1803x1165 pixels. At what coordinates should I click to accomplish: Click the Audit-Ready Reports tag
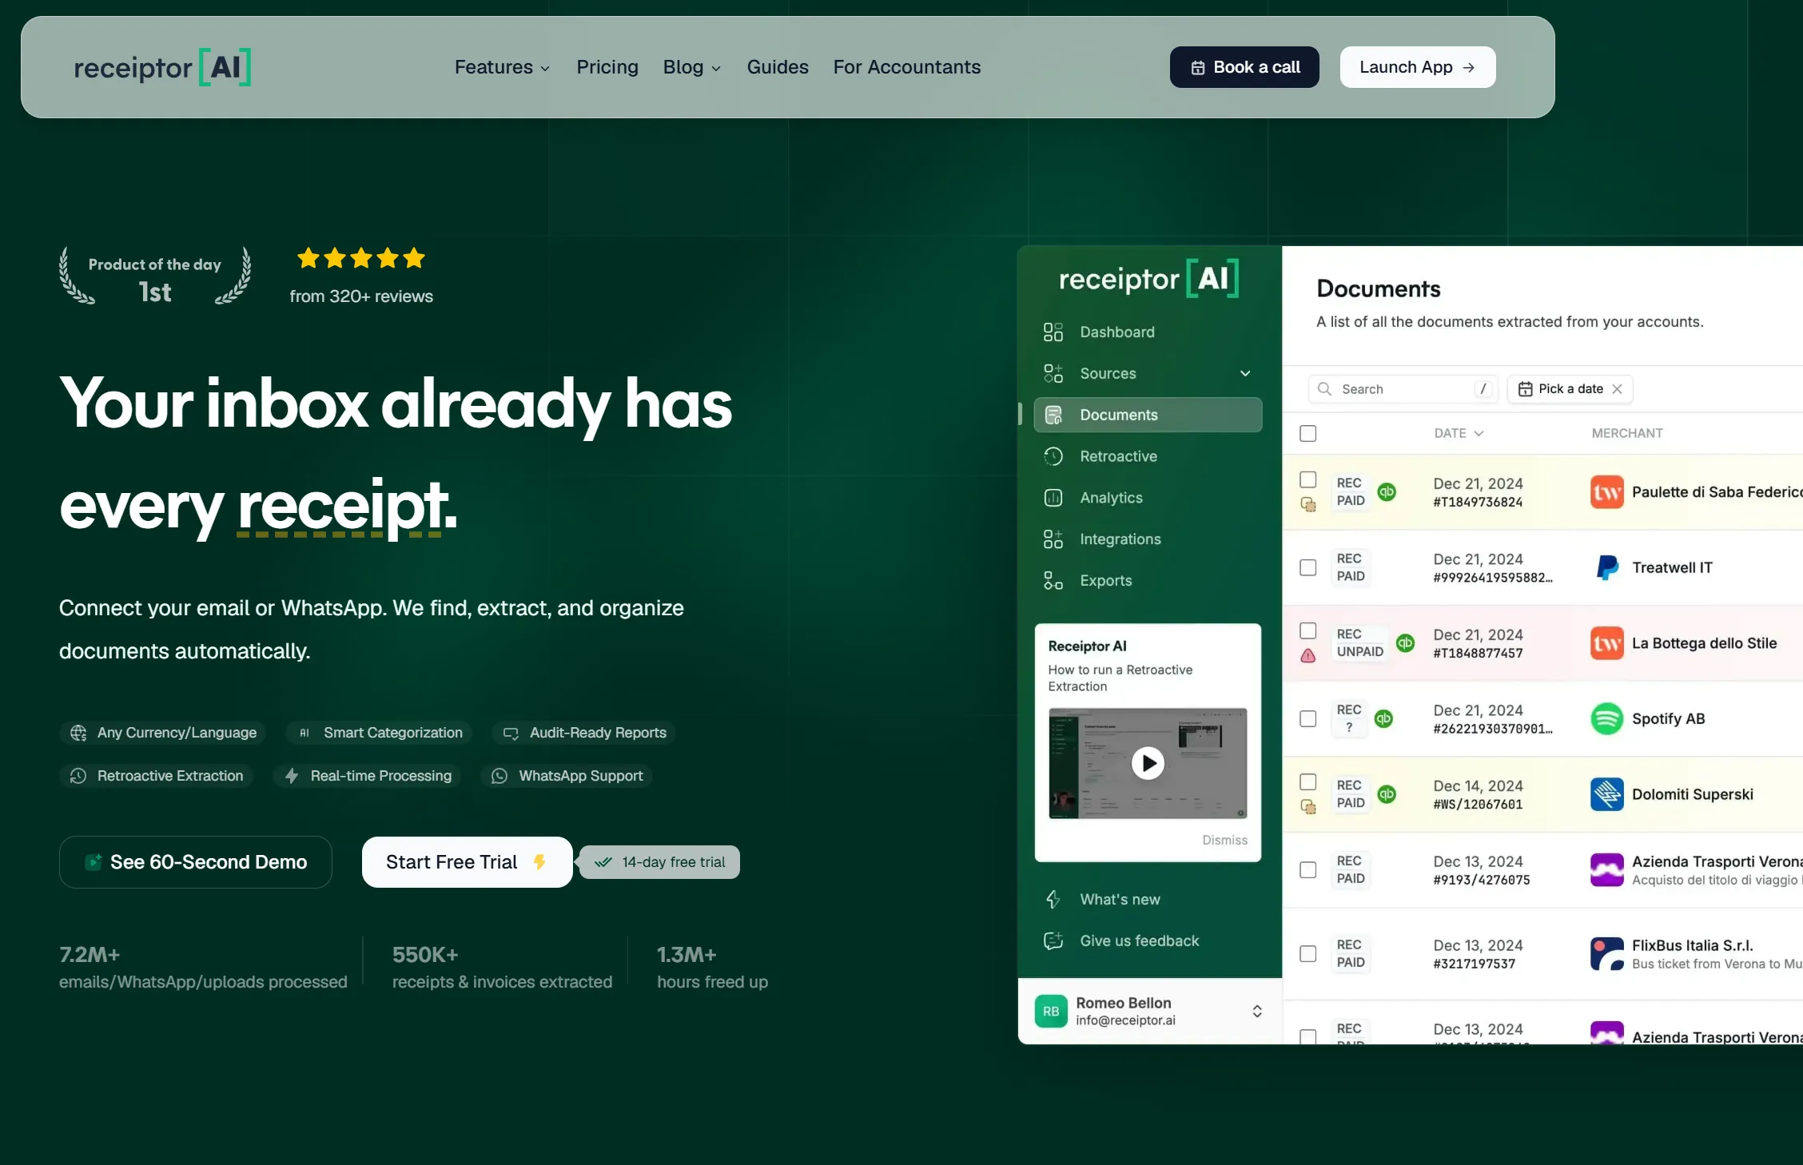coord(584,733)
